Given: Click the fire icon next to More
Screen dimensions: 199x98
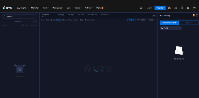Looking at the screenshot, I should [x=102, y=8].
